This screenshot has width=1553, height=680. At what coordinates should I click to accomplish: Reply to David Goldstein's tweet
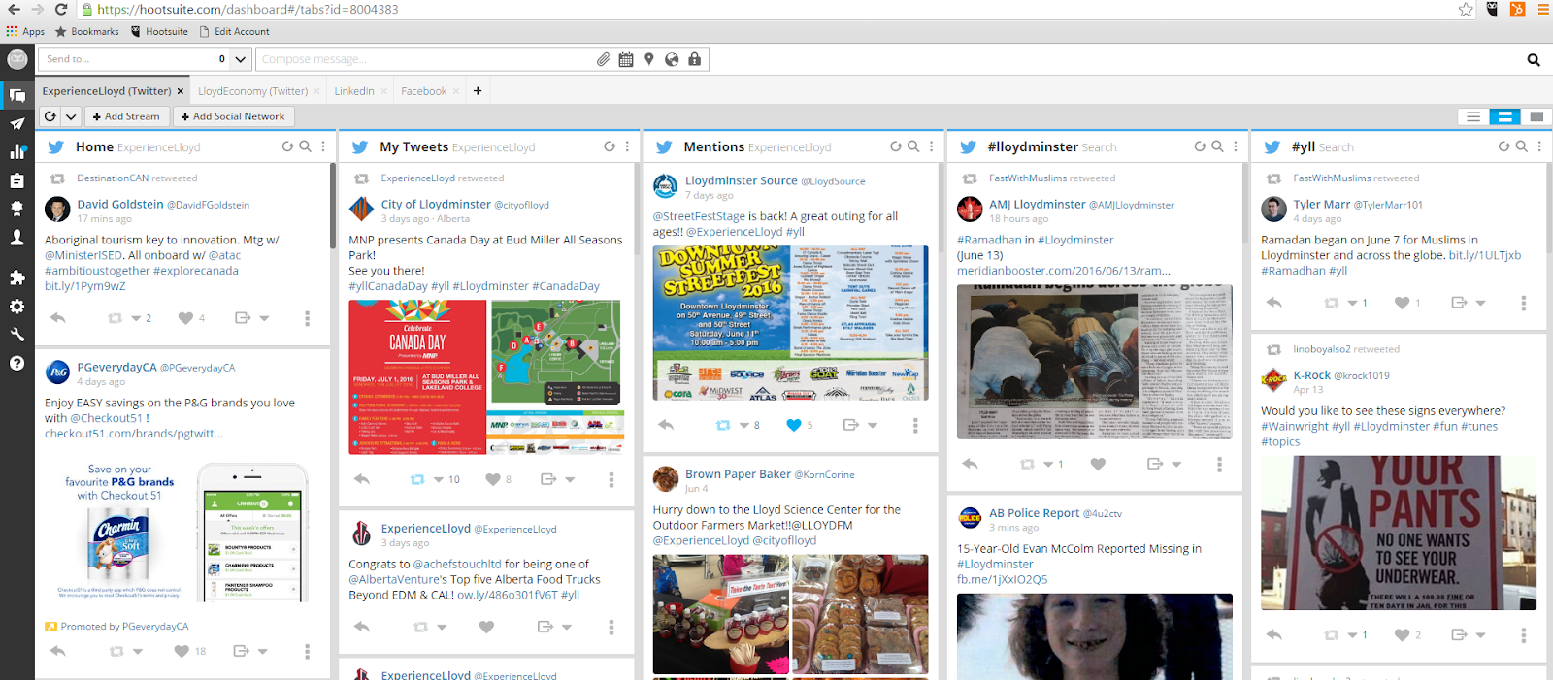click(57, 317)
